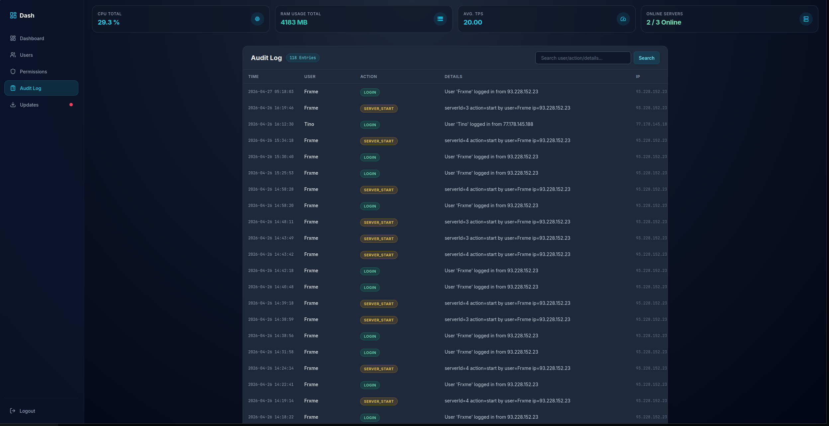Click the CPU chip icon in CPU Total card
The image size is (829, 426).
click(258, 19)
